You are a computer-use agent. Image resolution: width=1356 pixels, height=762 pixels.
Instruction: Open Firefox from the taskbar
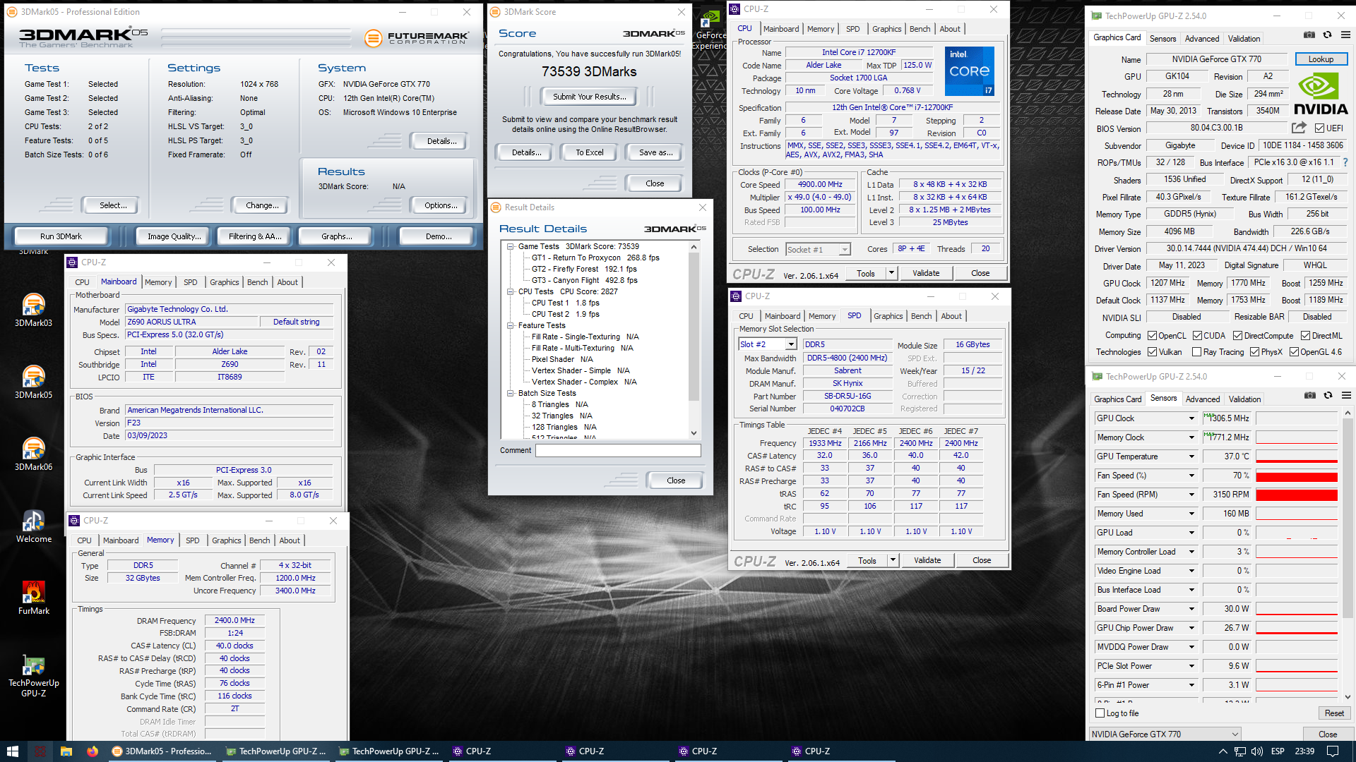tap(93, 751)
